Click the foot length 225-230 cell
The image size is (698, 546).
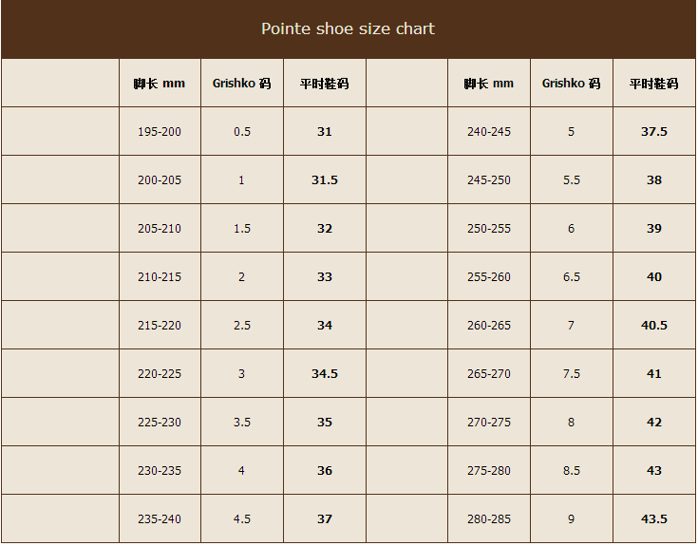[160, 423]
